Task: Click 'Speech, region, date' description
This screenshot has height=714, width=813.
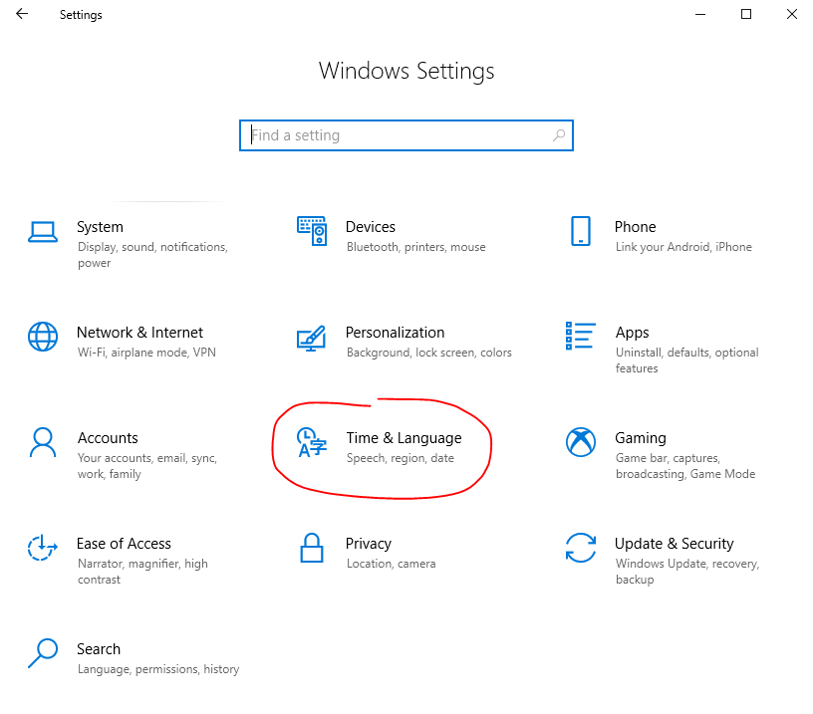Action: [x=401, y=458]
